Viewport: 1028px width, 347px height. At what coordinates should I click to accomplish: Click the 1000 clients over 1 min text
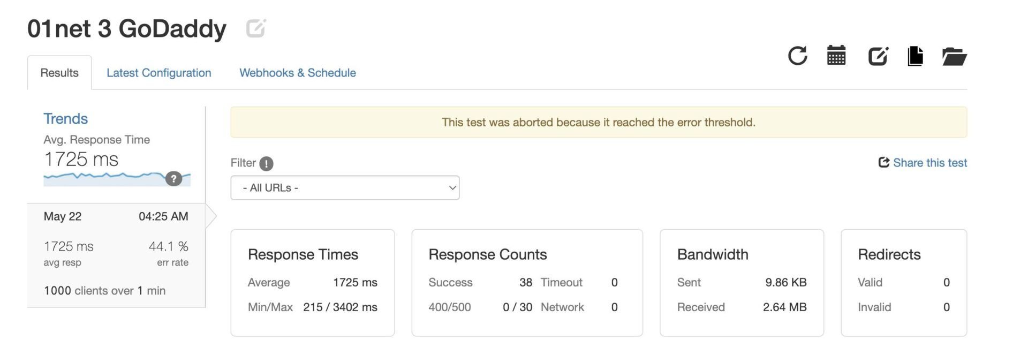(x=105, y=291)
